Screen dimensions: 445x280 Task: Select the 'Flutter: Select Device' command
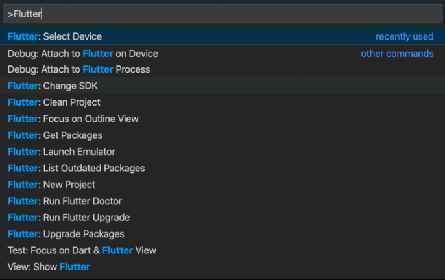55,37
